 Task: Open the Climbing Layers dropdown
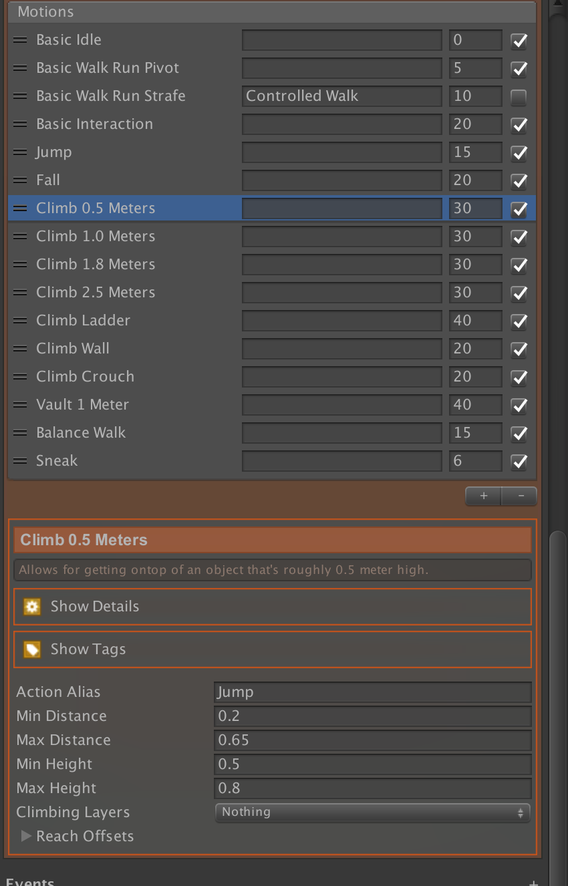(x=372, y=813)
